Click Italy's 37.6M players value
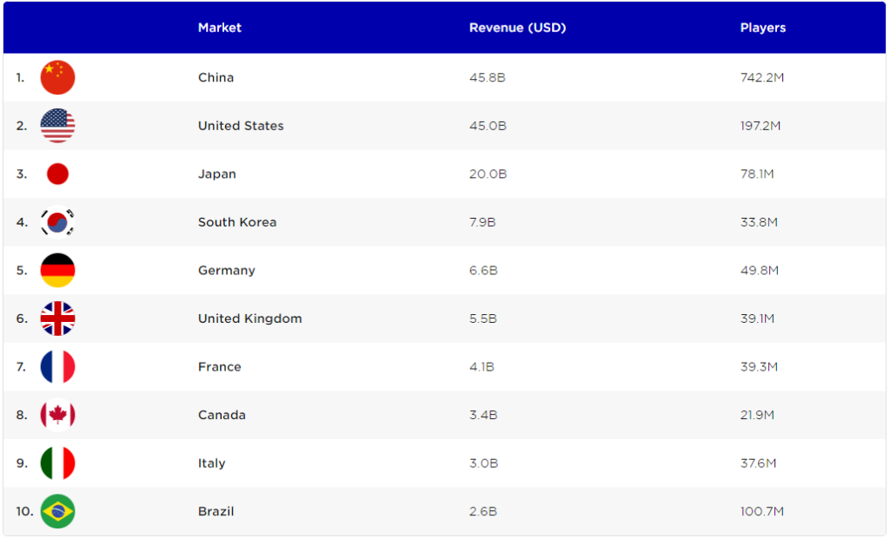The image size is (890, 538). [x=758, y=463]
